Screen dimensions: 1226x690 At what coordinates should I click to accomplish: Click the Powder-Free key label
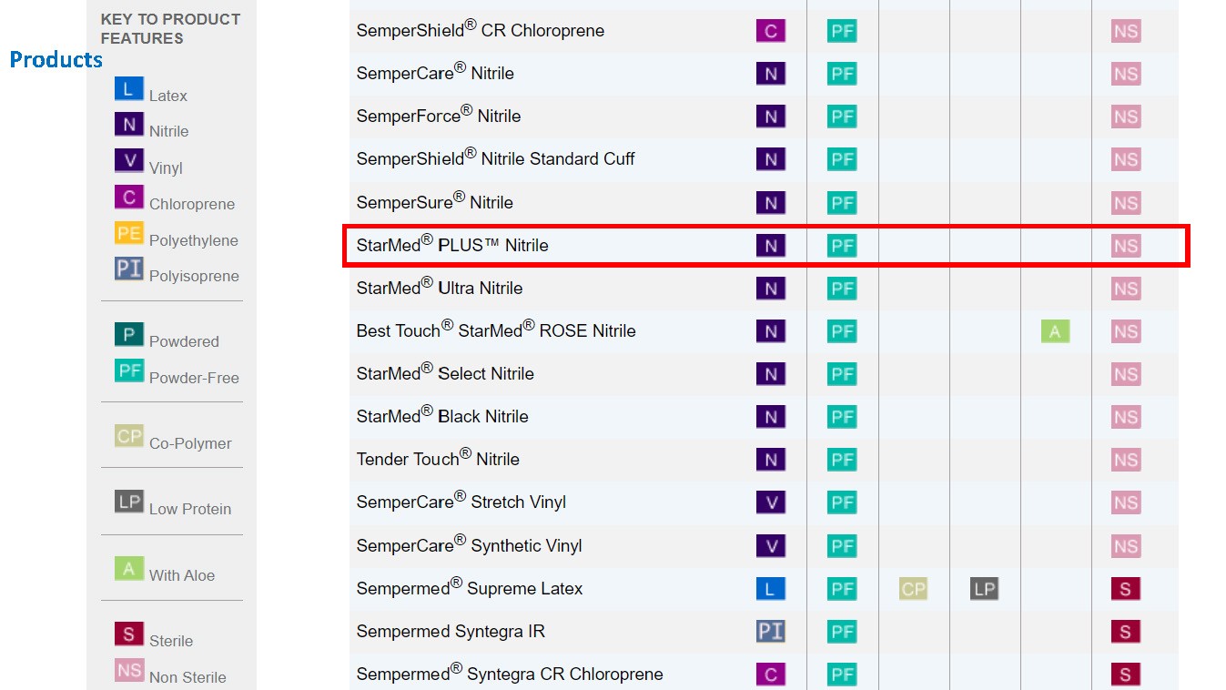tap(194, 378)
